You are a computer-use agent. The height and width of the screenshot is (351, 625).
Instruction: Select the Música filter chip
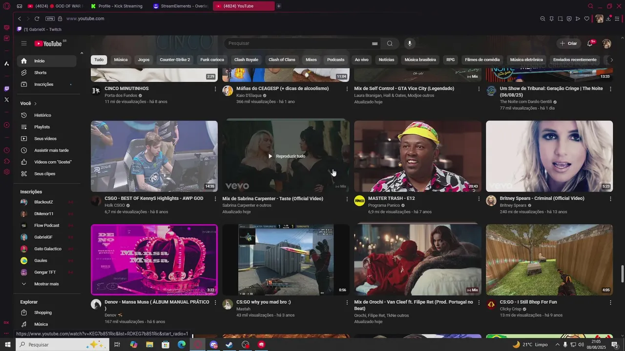121,60
